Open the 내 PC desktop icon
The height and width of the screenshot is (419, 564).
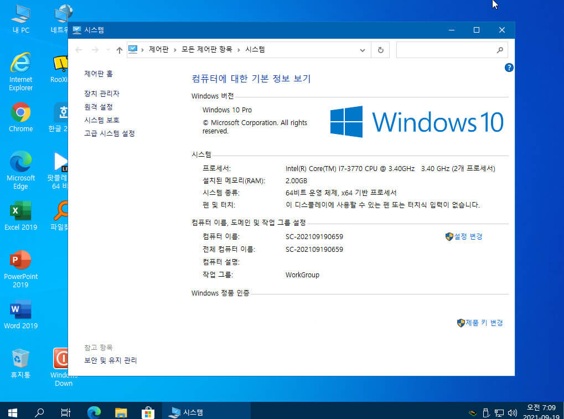(x=20, y=20)
